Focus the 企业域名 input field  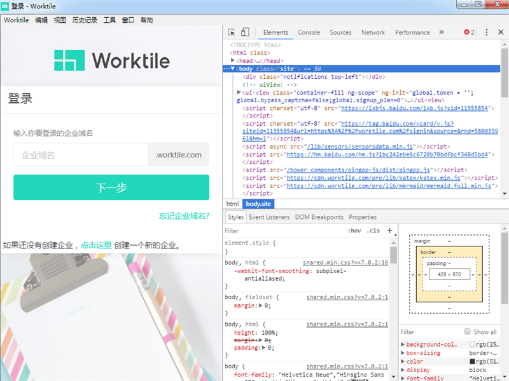point(81,154)
